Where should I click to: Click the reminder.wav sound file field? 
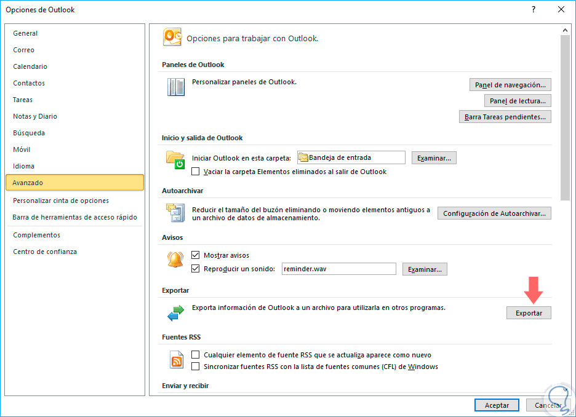(x=338, y=269)
